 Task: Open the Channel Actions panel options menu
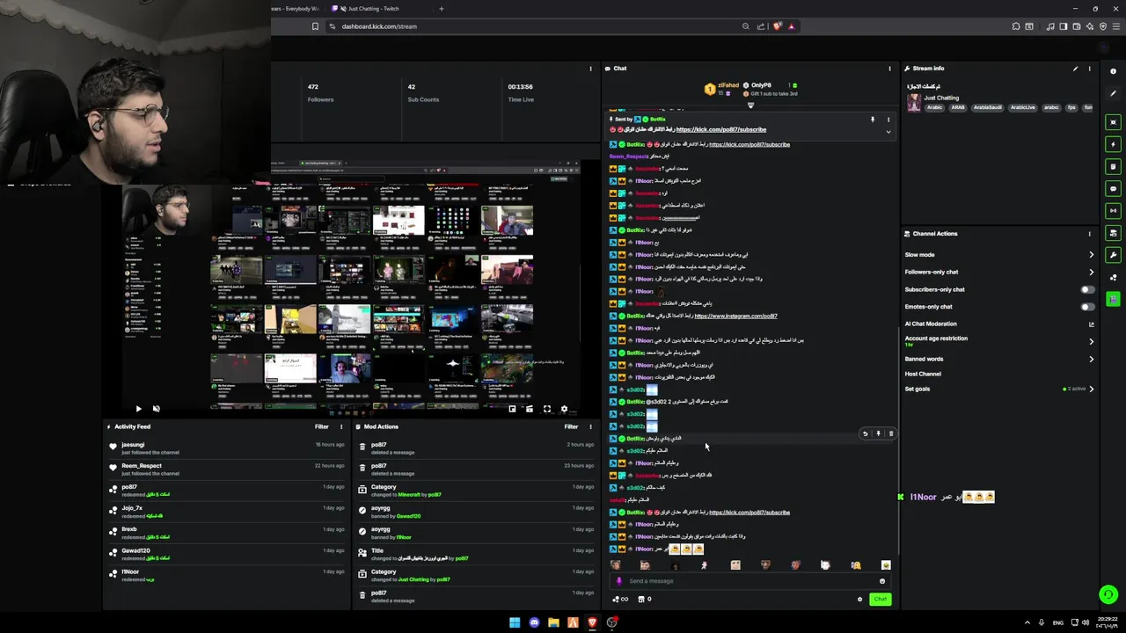1089,234
